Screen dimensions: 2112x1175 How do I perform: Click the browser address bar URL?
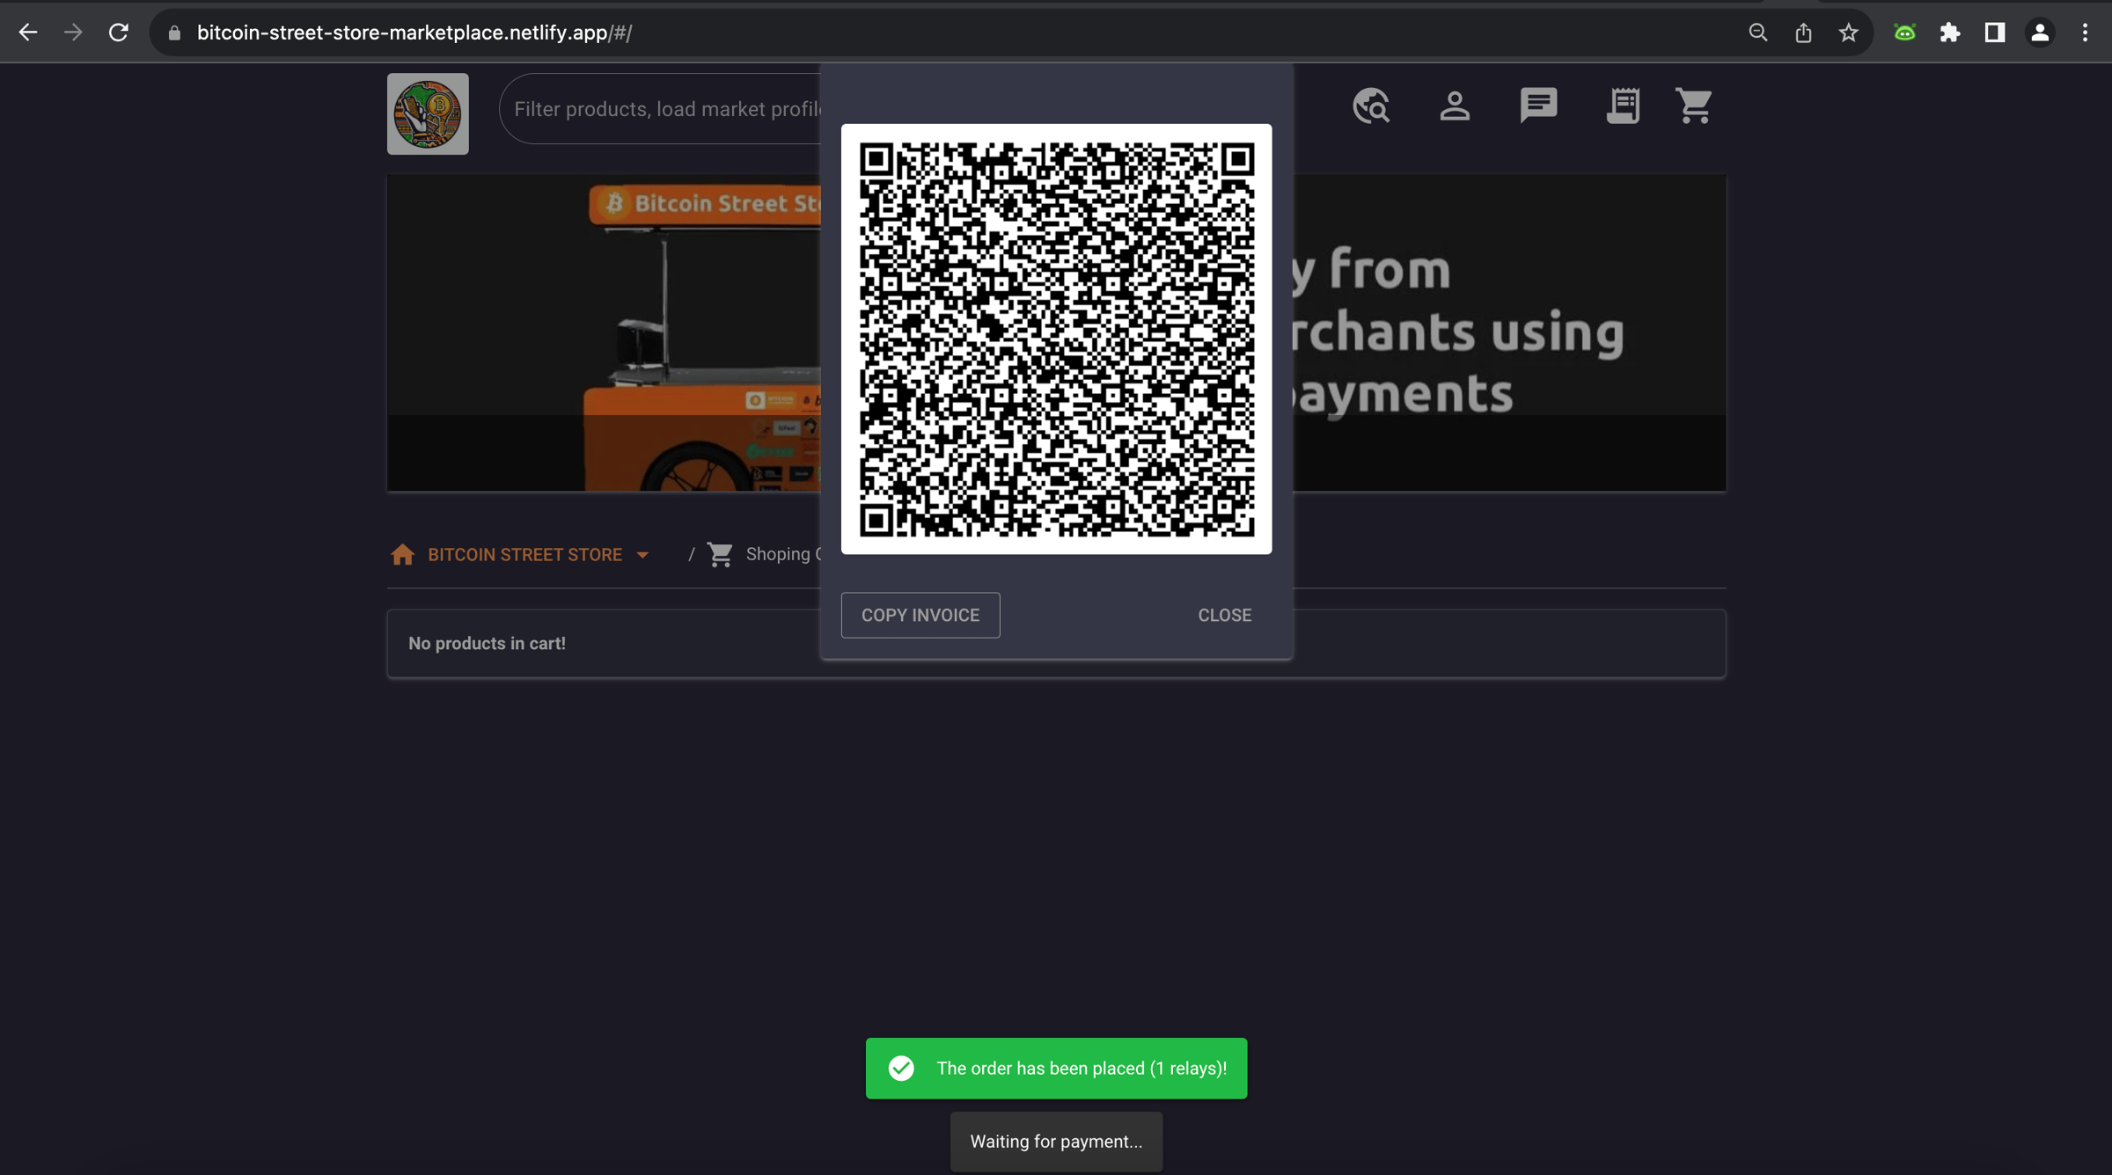[x=414, y=33]
